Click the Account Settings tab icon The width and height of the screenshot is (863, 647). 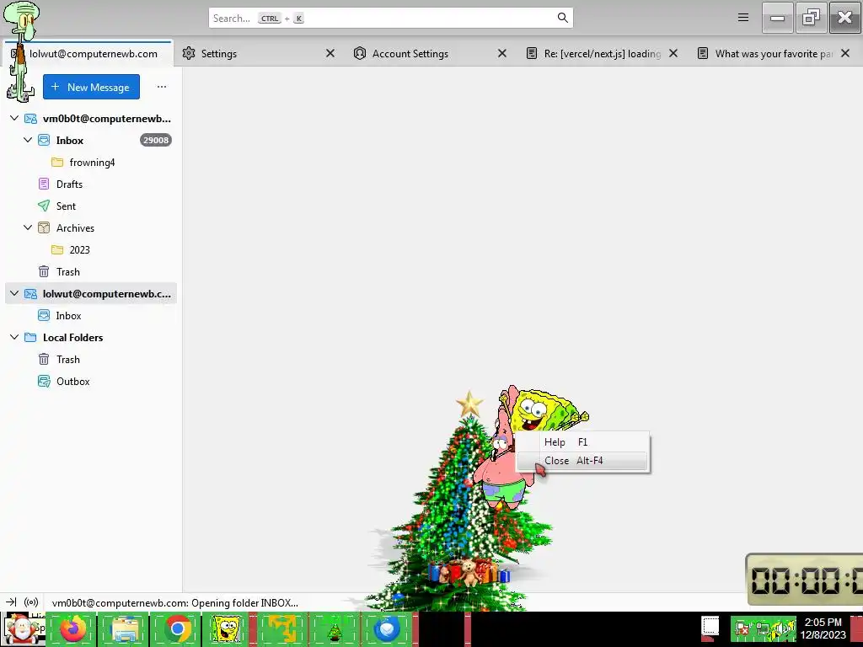click(360, 53)
